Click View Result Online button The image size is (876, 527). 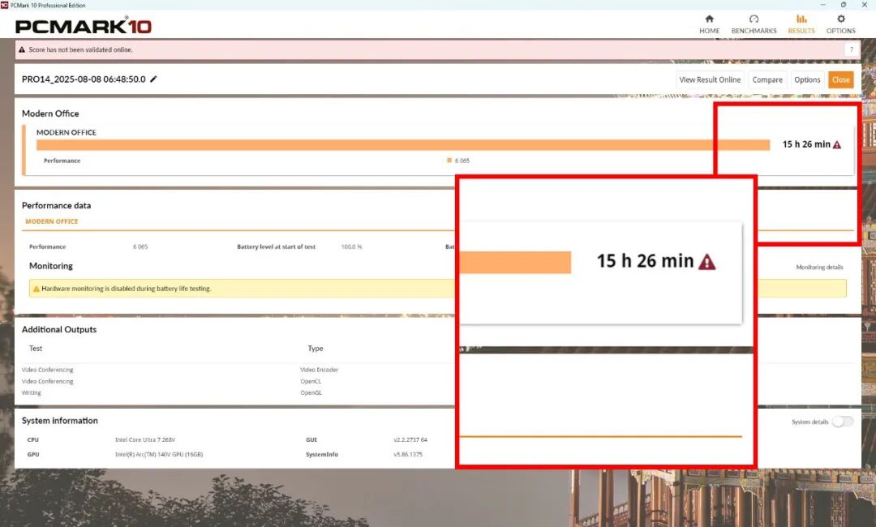[x=710, y=79]
